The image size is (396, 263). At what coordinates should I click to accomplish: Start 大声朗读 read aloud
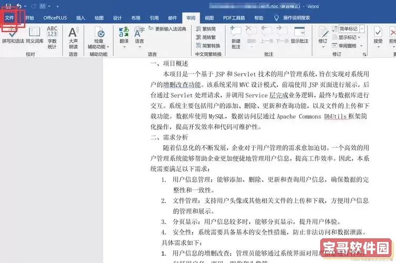(73, 38)
